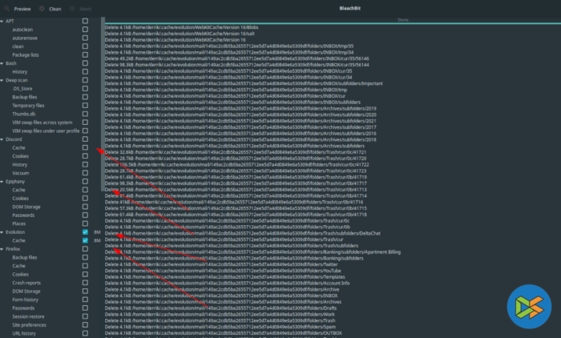The image size is (561, 338).
Task: Enable the Firefox Cookies checkbox
Action: [x=85, y=275]
